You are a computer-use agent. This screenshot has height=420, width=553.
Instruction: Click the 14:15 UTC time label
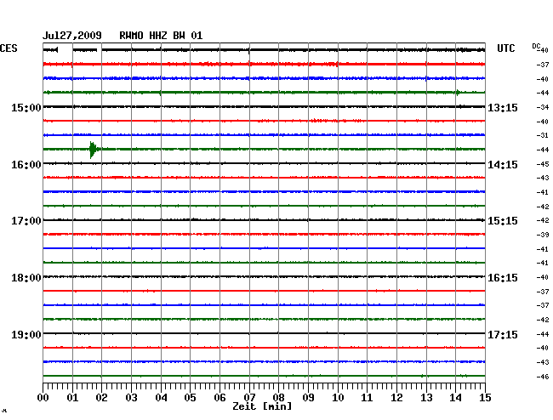pos(503,165)
